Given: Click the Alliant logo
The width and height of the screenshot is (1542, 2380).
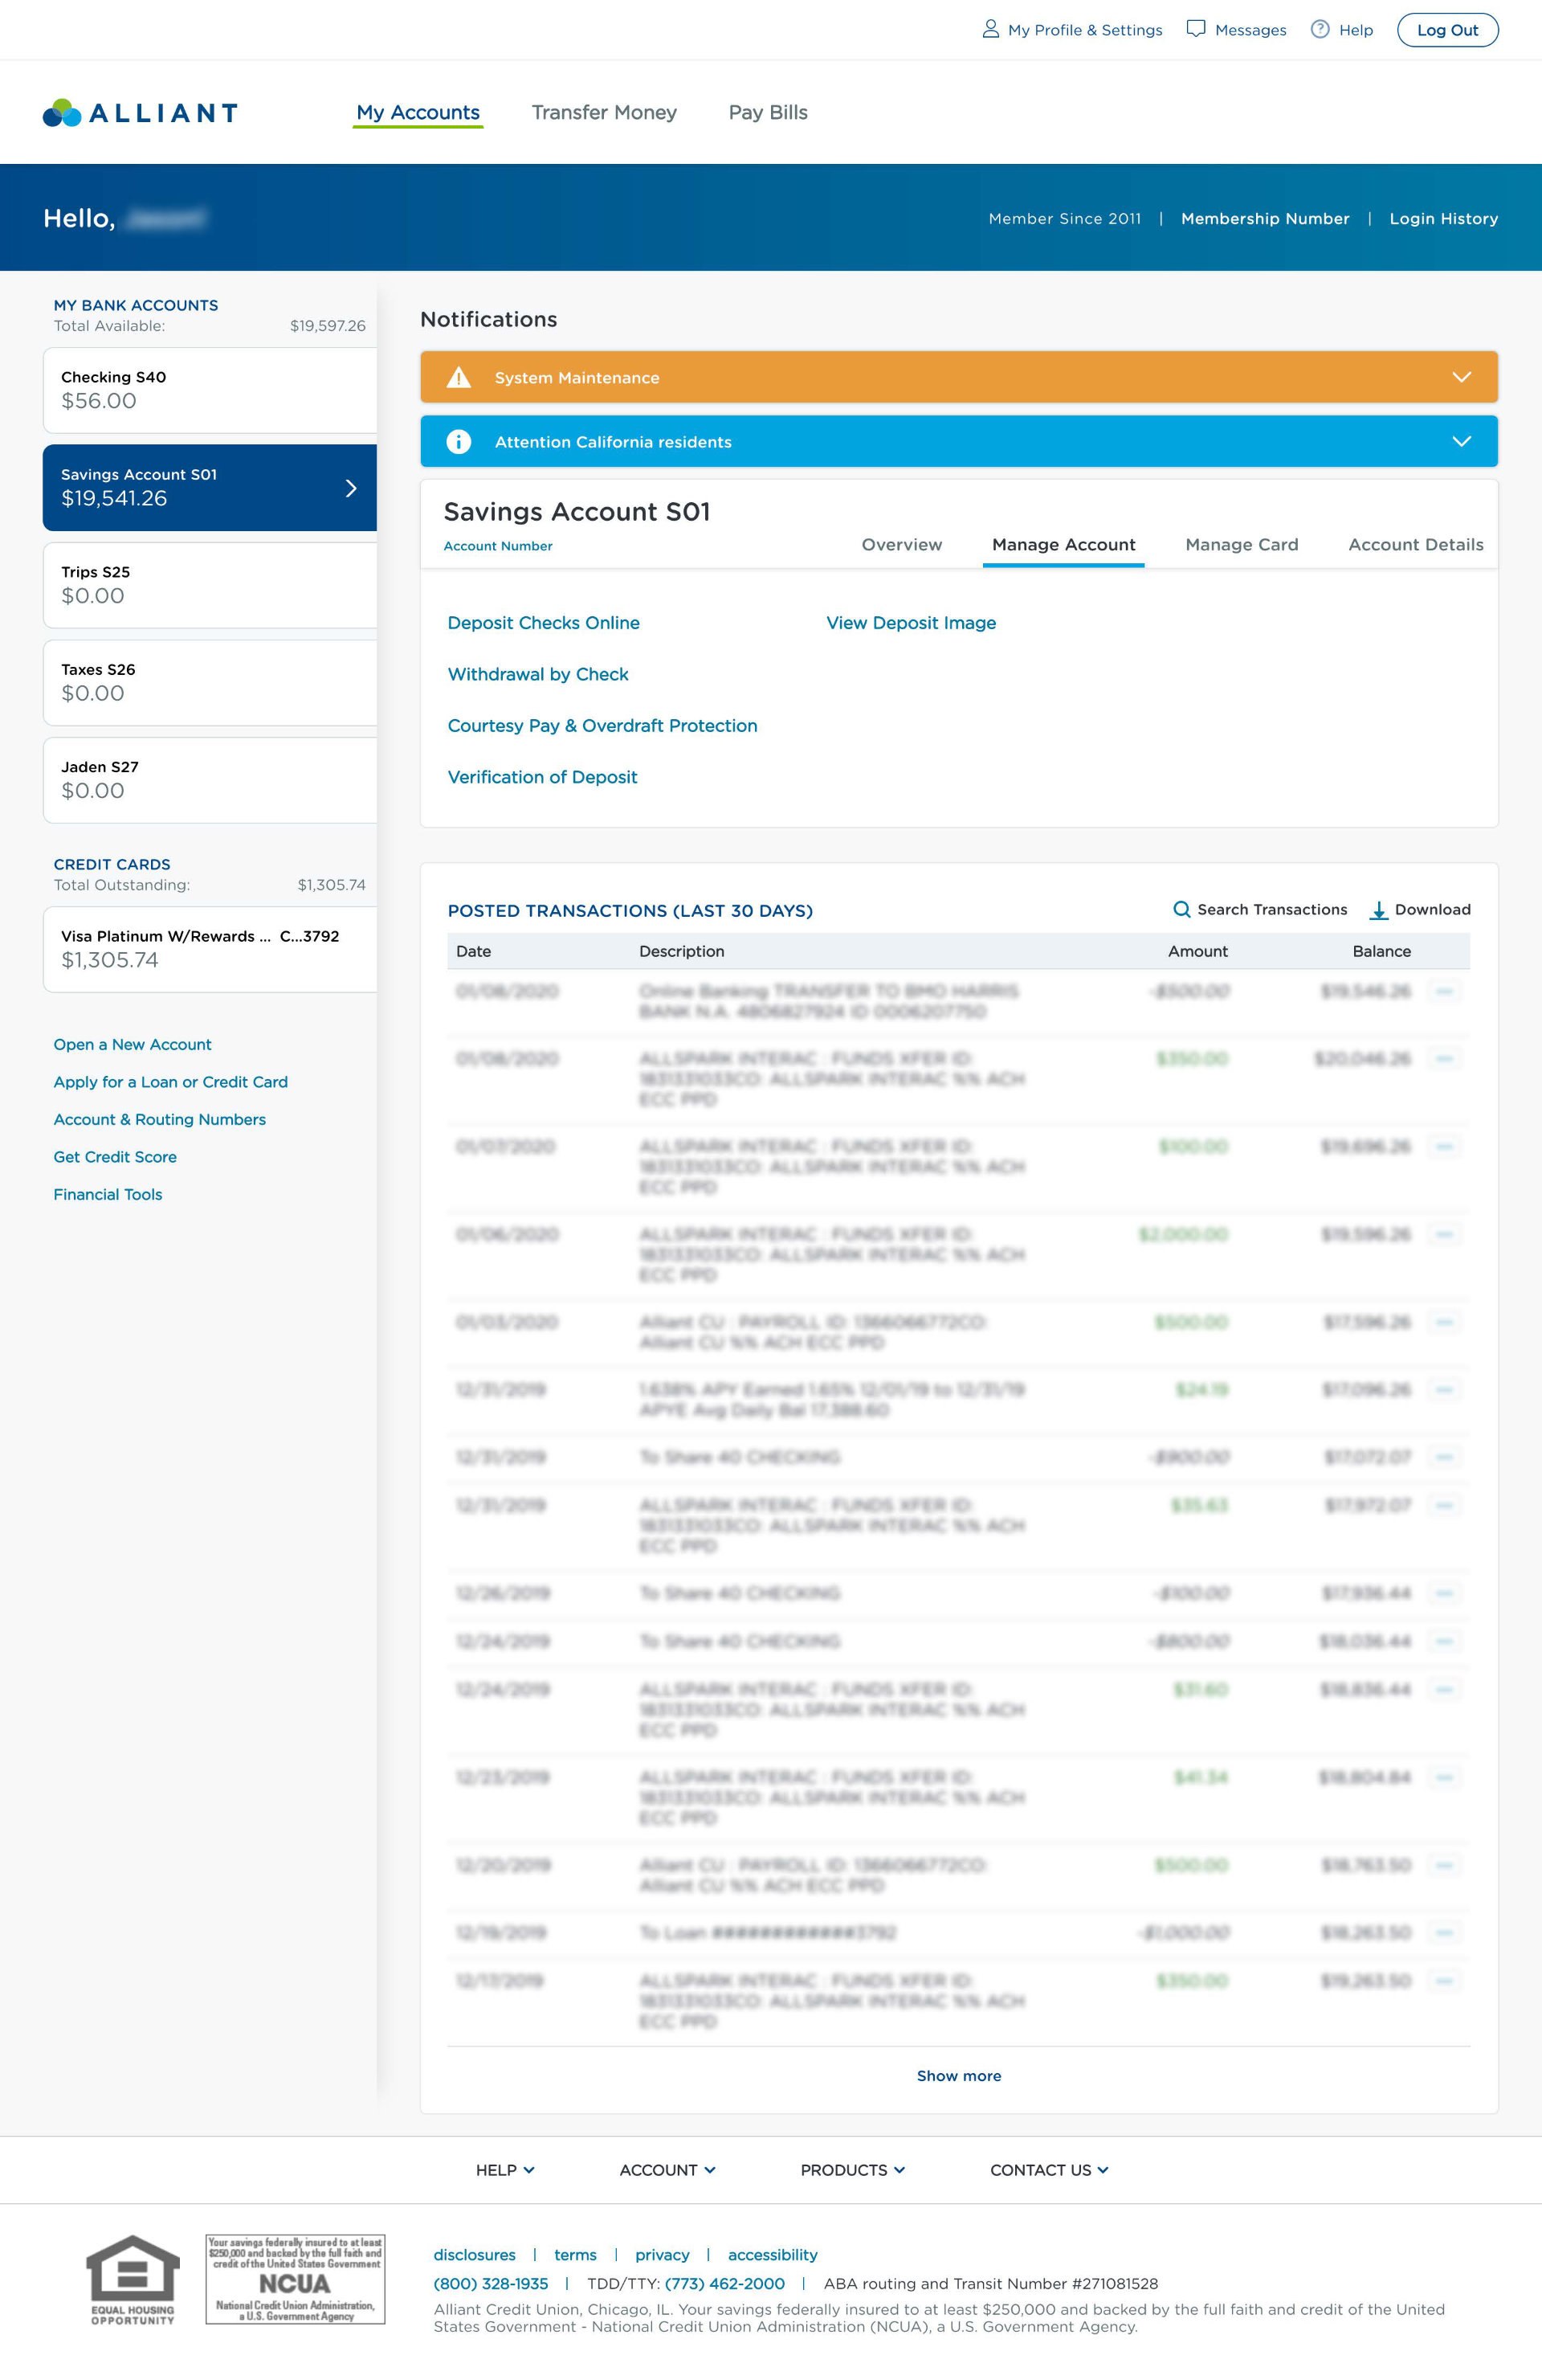Looking at the screenshot, I should click(140, 113).
